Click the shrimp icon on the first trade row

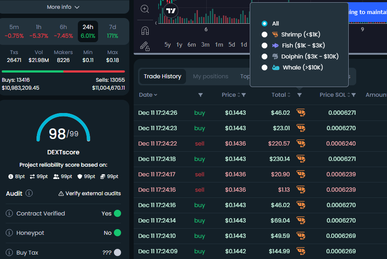coord(301,113)
